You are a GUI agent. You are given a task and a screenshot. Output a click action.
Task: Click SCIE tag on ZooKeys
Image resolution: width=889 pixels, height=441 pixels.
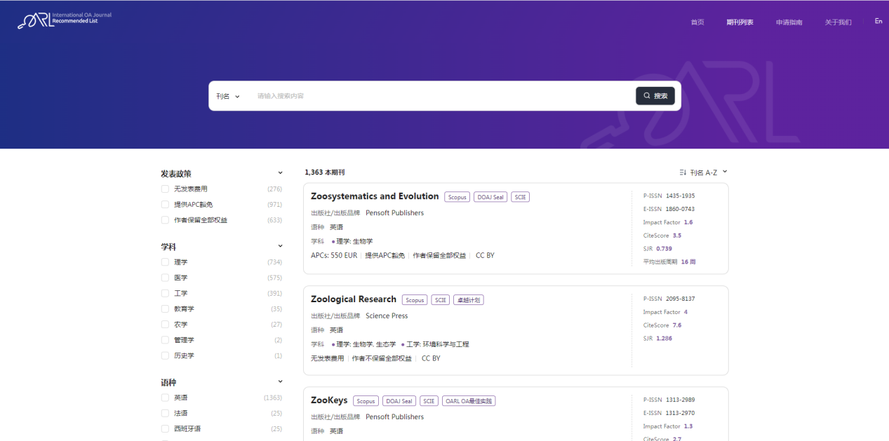[429, 401]
